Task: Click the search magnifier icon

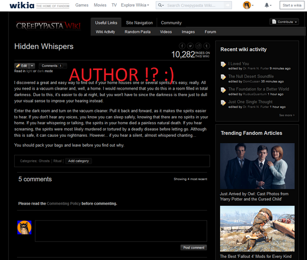Action: click(x=160, y=5)
